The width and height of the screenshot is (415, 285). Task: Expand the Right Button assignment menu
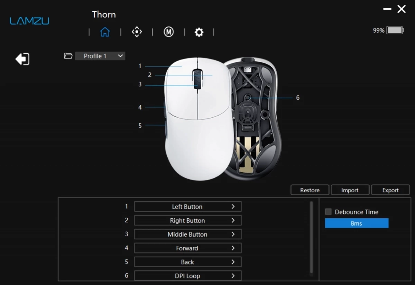coord(188,220)
